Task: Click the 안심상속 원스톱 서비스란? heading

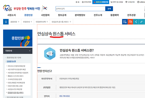Action: 77,50
